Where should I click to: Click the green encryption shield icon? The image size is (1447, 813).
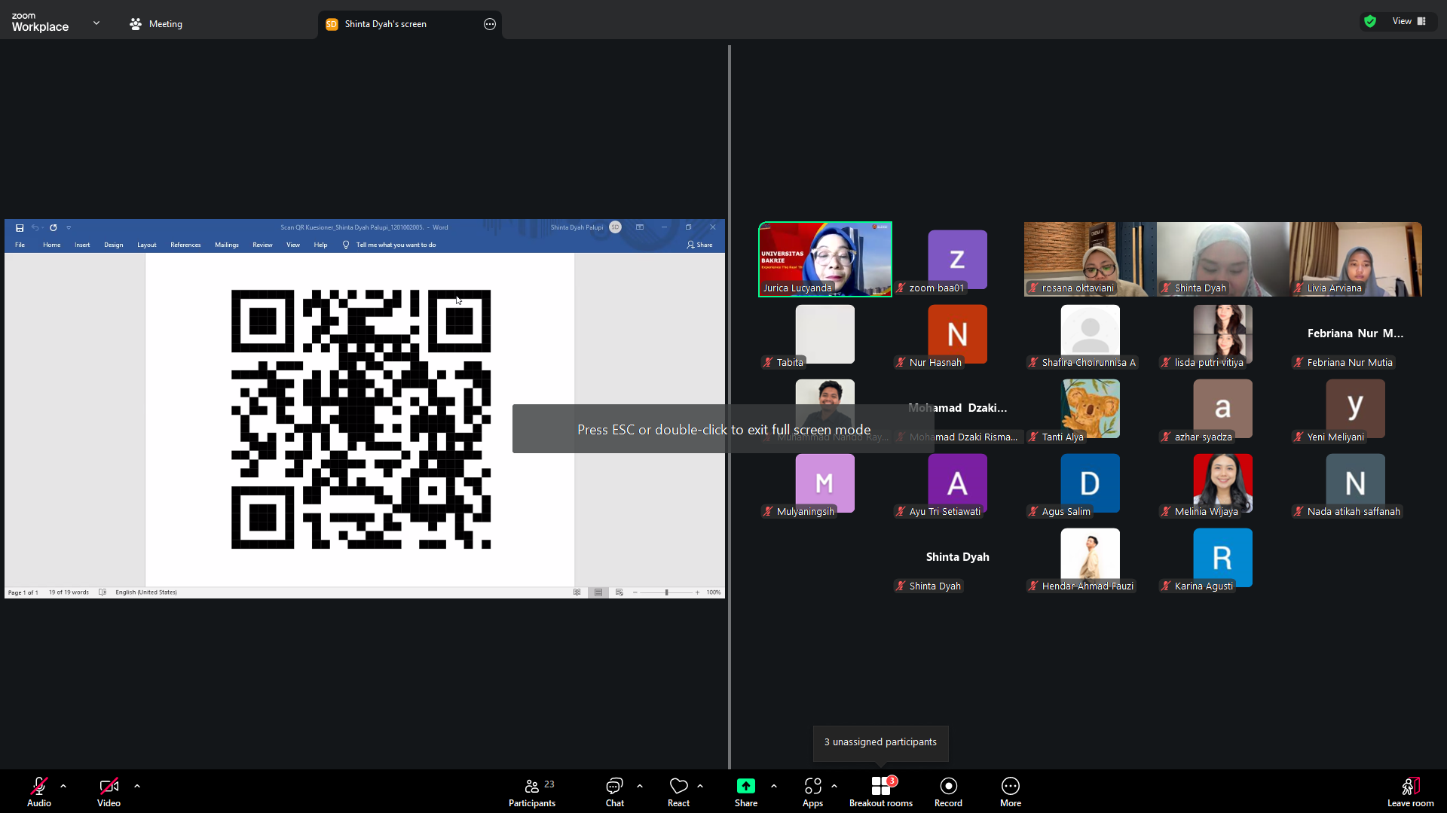pos(1370,21)
